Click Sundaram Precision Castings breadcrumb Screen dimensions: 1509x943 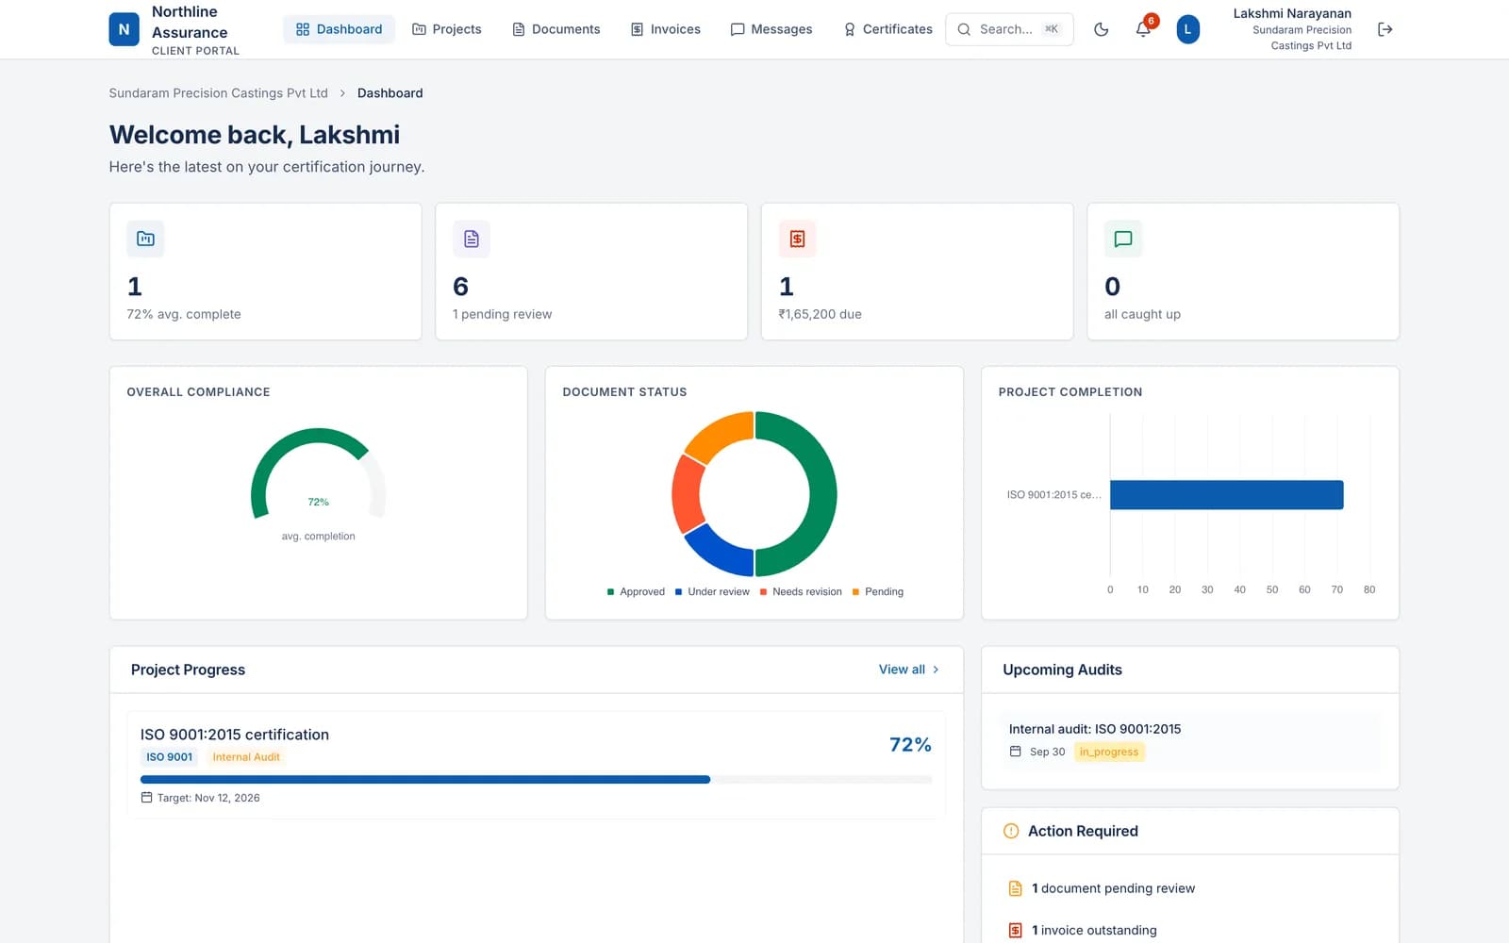219,93
